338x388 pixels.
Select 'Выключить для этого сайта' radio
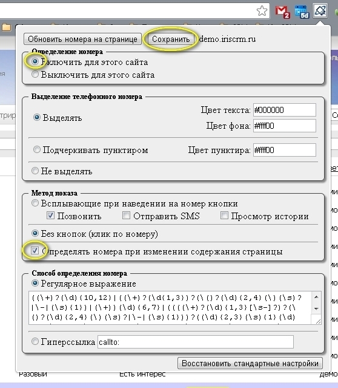pyautogui.click(x=35, y=74)
